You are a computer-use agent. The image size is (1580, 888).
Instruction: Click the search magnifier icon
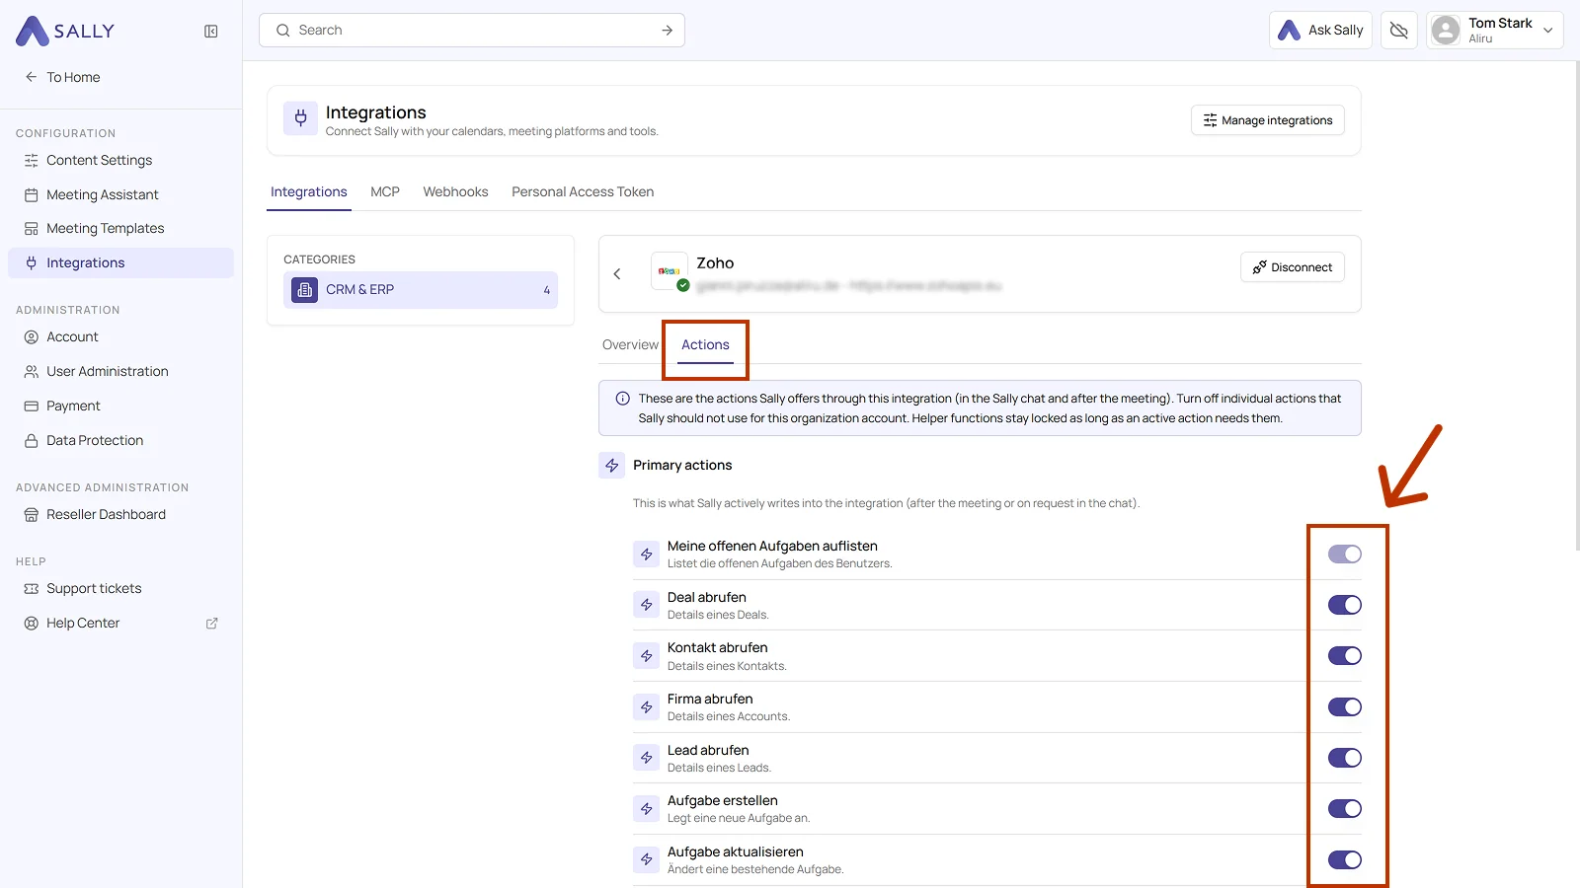(283, 31)
